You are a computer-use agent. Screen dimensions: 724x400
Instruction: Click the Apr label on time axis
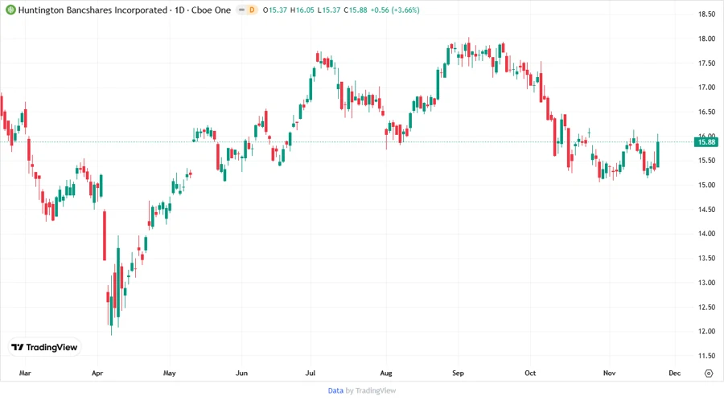pyautogui.click(x=97, y=373)
